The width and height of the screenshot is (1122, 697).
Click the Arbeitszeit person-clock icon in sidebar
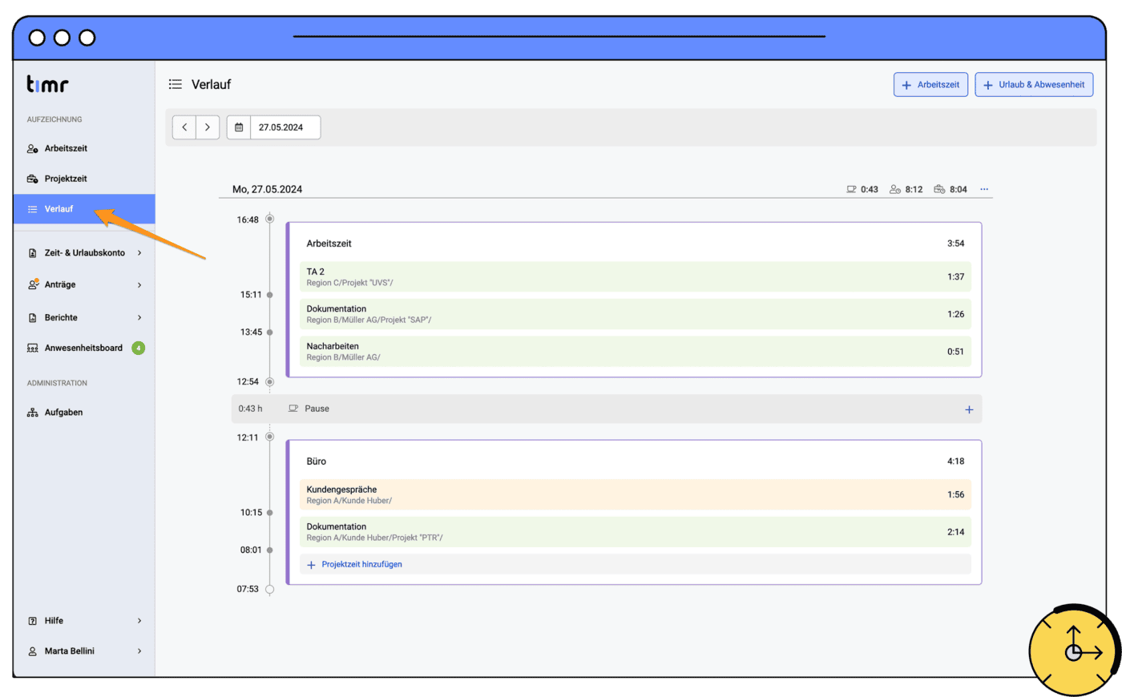coord(33,149)
